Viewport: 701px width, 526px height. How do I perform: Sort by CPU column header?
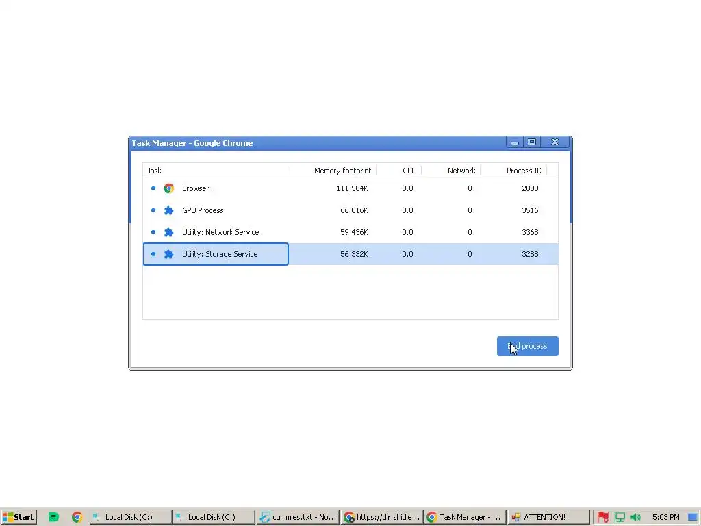[399, 171]
